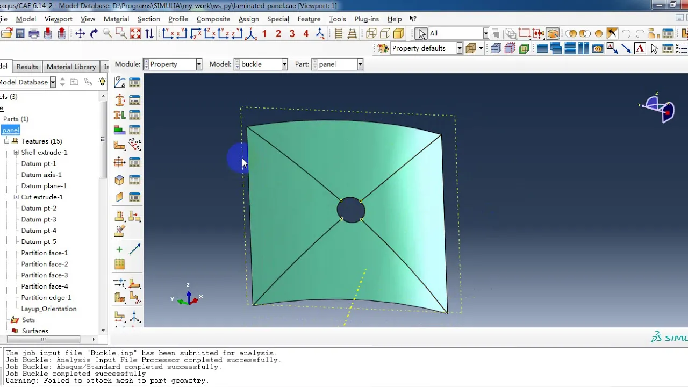688x387 pixels.
Task: Toggle hidden-line render style cube
Action: pyautogui.click(x=385, y=33)
